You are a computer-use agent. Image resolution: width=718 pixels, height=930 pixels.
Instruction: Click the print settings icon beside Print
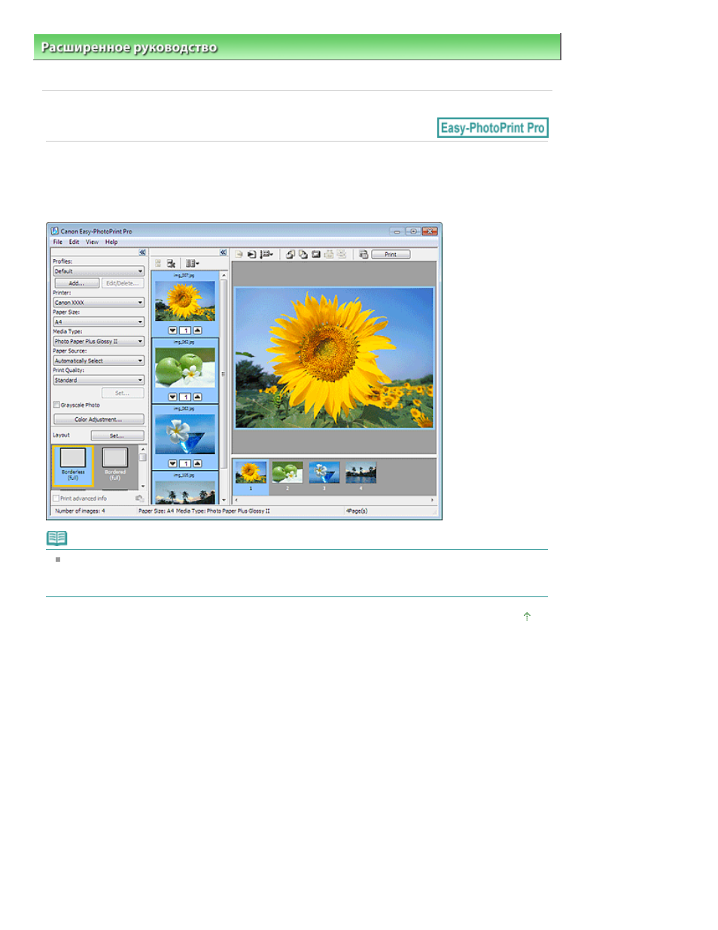point(364,255)
